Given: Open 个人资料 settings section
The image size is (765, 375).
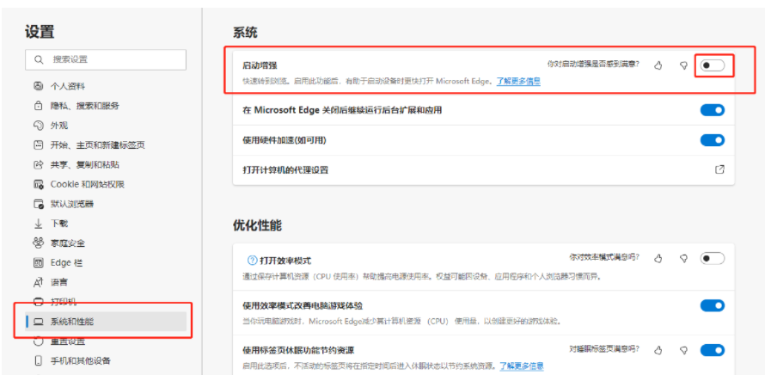Looking at the screenshot, I should tap(72, 86).
